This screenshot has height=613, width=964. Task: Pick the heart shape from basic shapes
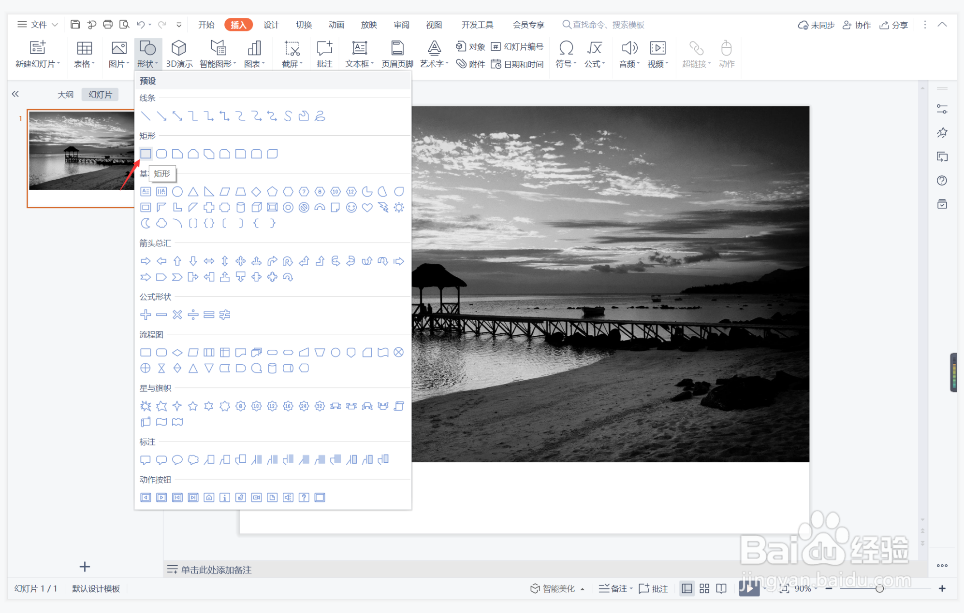coord(367,207)
